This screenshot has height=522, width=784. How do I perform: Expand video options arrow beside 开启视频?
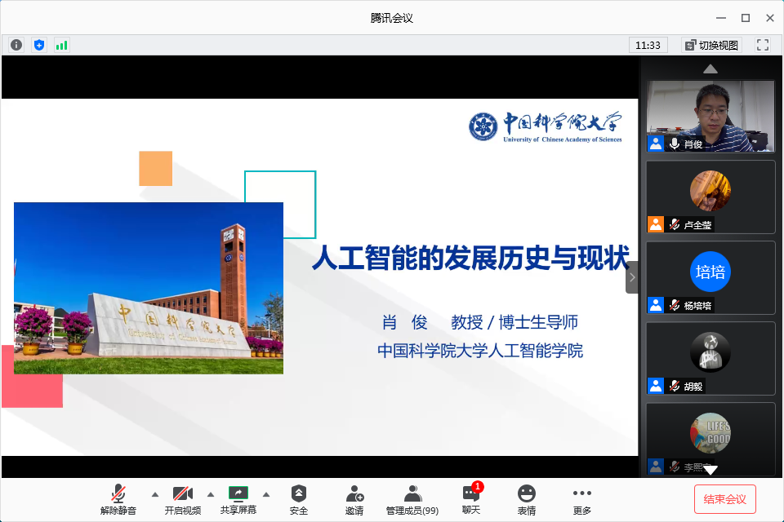pos(211,494)
